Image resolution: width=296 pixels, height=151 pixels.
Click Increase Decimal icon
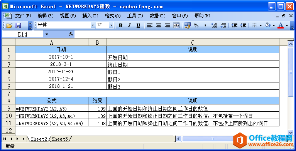[x=214, y=25]
